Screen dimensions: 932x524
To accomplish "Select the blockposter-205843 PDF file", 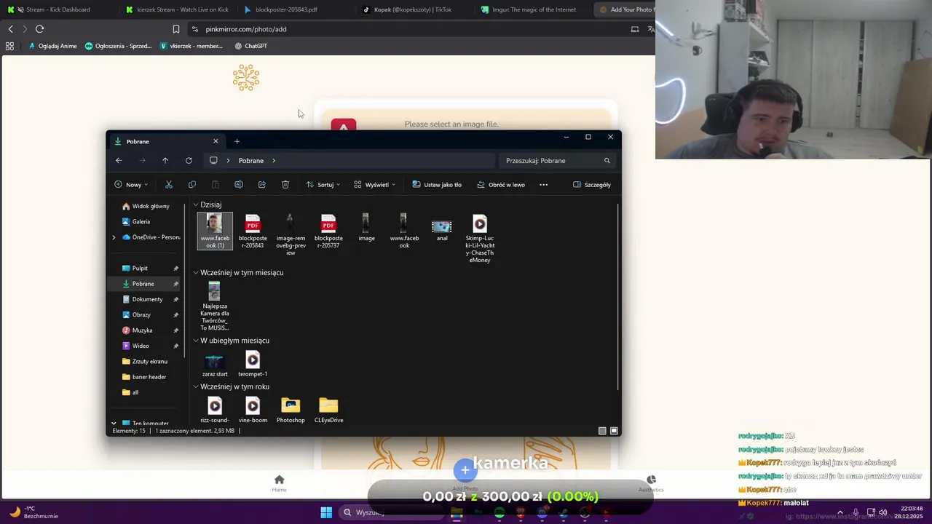I will coord(253,231).
